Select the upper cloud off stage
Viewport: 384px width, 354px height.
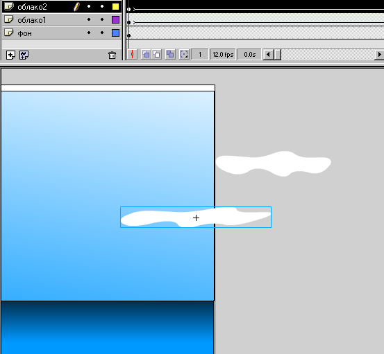pyautogui.click(x=274, y=163)
